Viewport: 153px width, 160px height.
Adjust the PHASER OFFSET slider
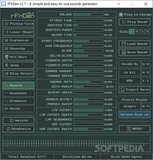88,99
